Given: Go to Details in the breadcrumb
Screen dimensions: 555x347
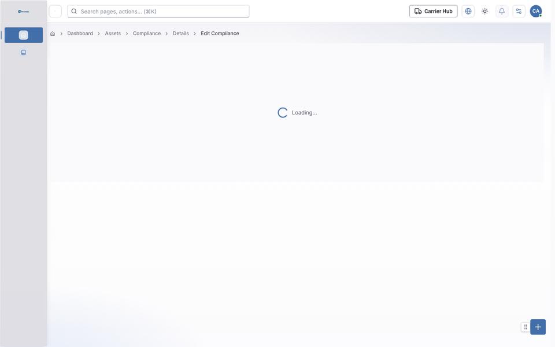Looking at the screenshot, I should click(180, 34).
